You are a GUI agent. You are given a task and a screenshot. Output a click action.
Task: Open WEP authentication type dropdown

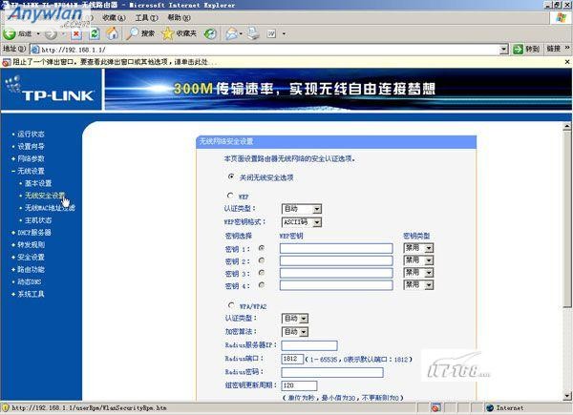pyautogui.click(x=302, y=209)
